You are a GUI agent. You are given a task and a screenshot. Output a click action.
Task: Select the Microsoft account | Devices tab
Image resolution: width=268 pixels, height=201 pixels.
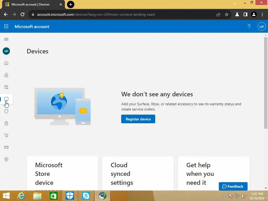(x=33, y=5)
